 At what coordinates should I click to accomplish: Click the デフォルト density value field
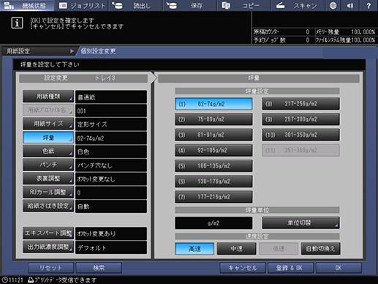tap(111, 247)
